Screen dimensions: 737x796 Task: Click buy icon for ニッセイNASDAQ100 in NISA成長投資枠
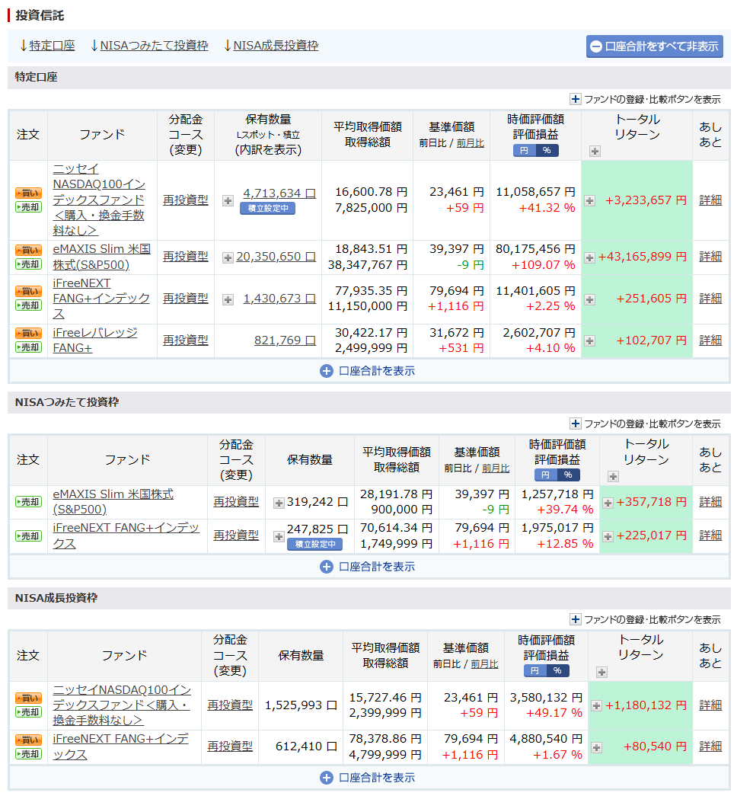tap(28, 698)
